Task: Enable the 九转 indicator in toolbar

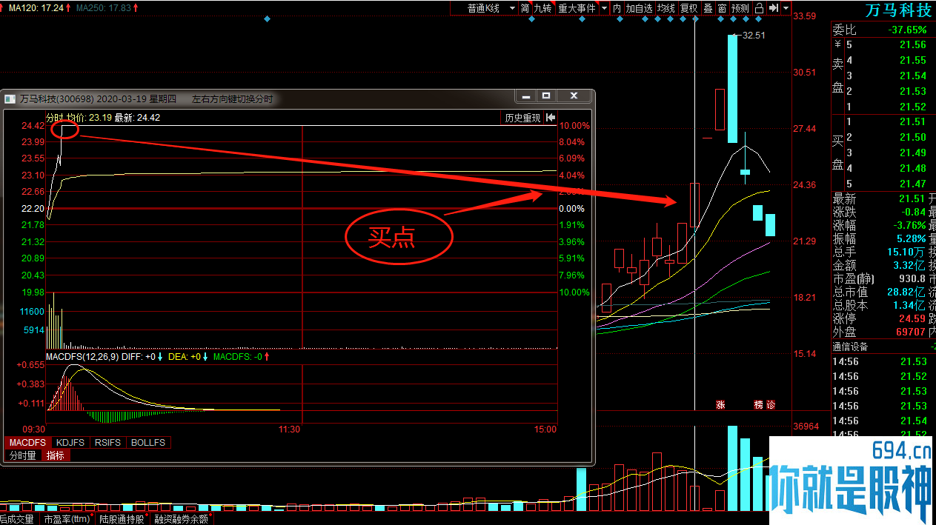Action: point(543,8)
